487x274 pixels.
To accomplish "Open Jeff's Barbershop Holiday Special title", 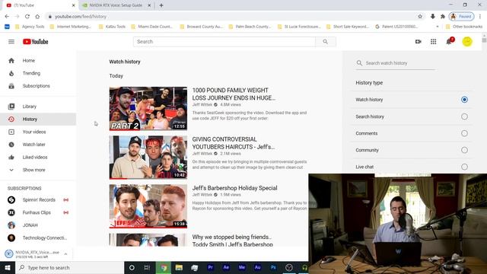I will point(234,188).
